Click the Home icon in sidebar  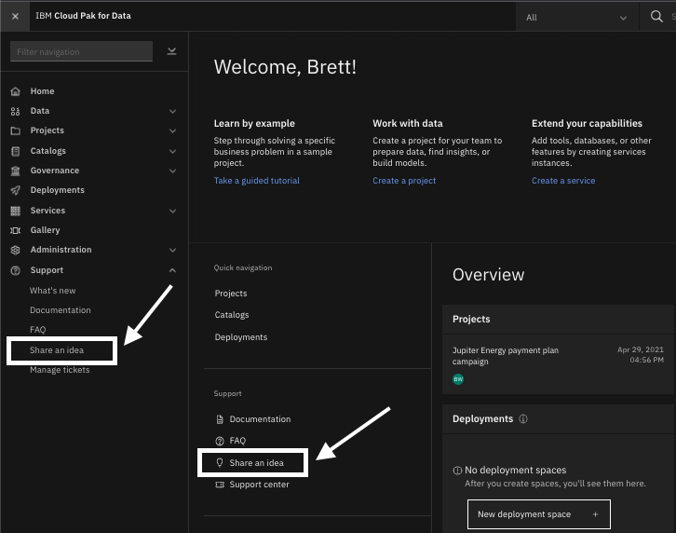pos(15,91)
